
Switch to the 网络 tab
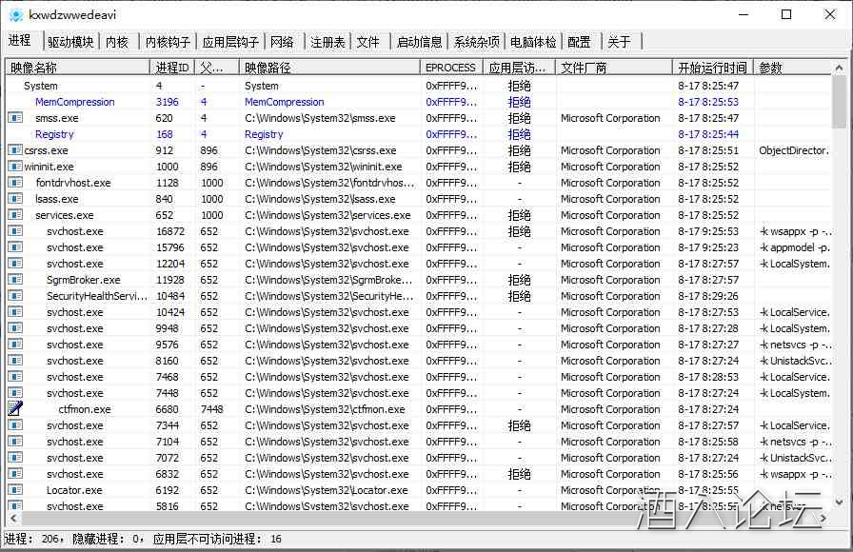click(x=282, y=42)
